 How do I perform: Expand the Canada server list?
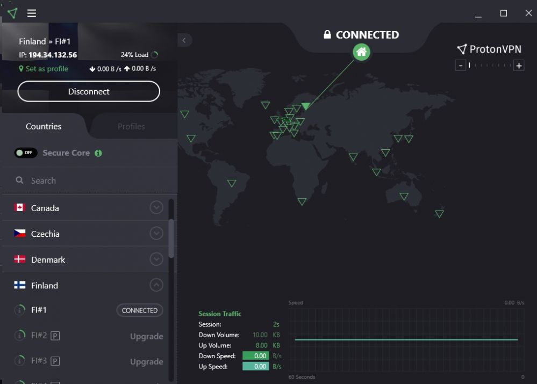tap(156, 207)
